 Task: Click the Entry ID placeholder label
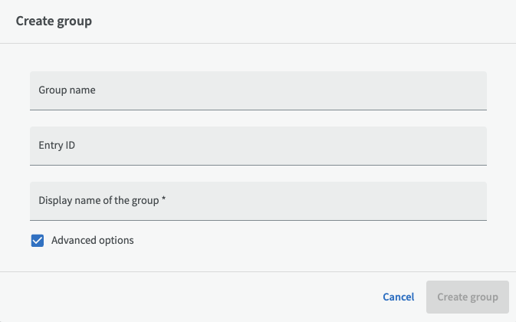57,146
